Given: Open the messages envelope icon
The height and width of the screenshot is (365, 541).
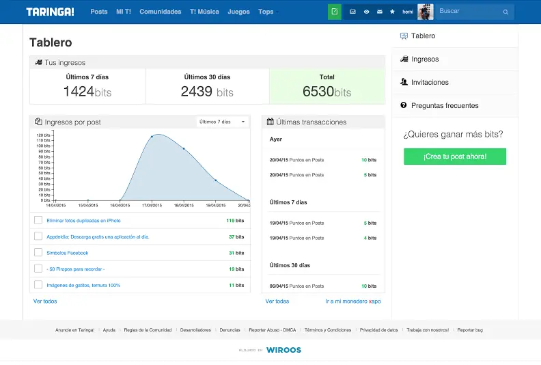Looking at the screenshot, I should click(x=380, y=12).
